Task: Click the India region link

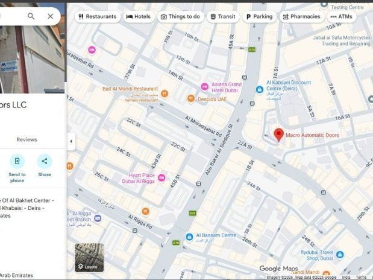Action: click(346, 278)
